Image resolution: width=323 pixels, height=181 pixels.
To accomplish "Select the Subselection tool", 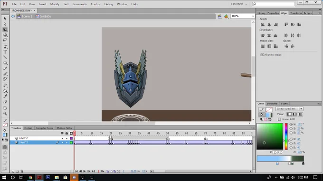I will tap(5, 24).
